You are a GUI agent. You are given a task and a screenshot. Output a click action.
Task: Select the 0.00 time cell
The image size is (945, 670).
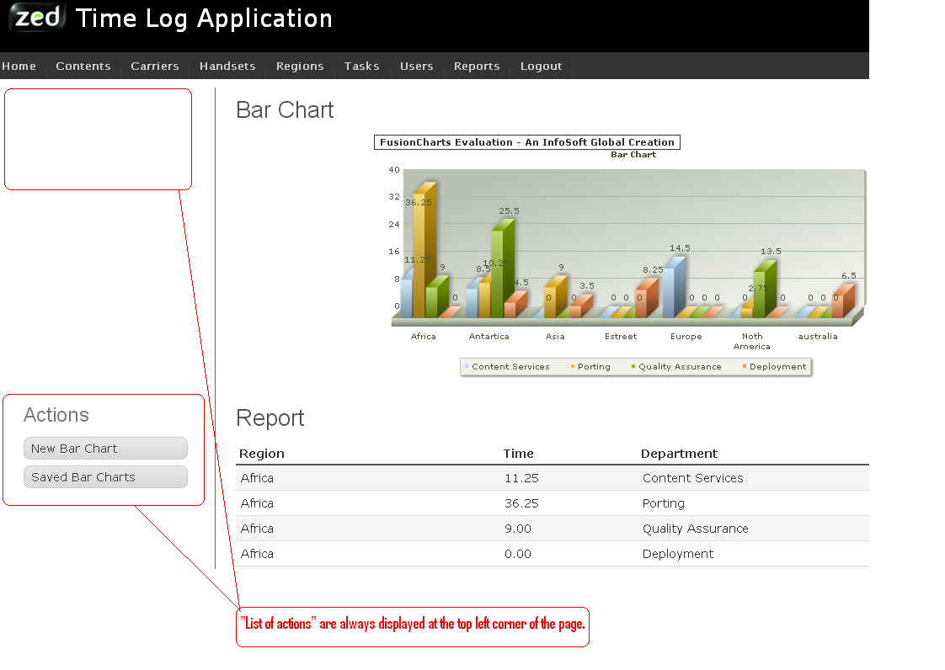pyautogui.click(x=518, y=554)
